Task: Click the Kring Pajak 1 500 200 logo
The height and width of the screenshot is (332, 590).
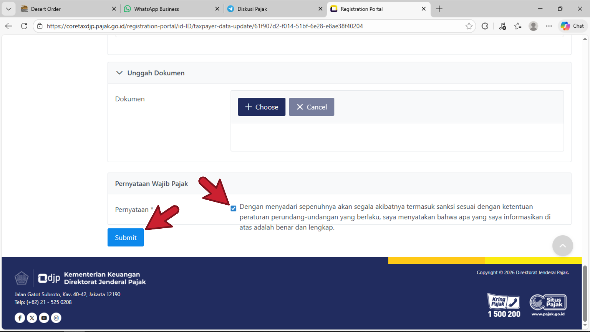Action: 504,306
